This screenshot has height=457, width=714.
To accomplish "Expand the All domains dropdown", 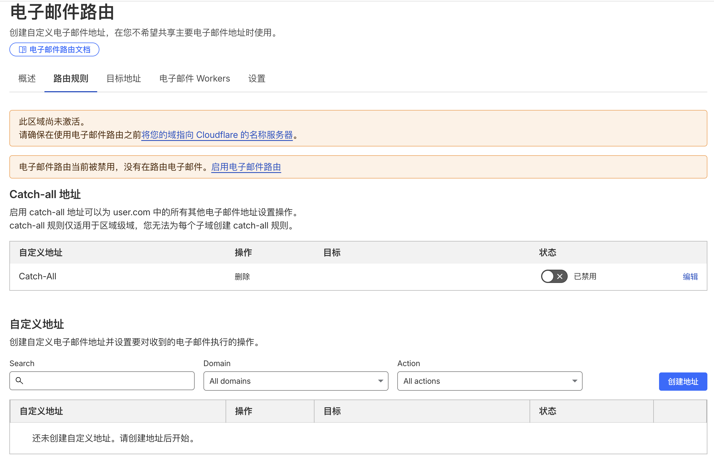I will click(295, 381).
